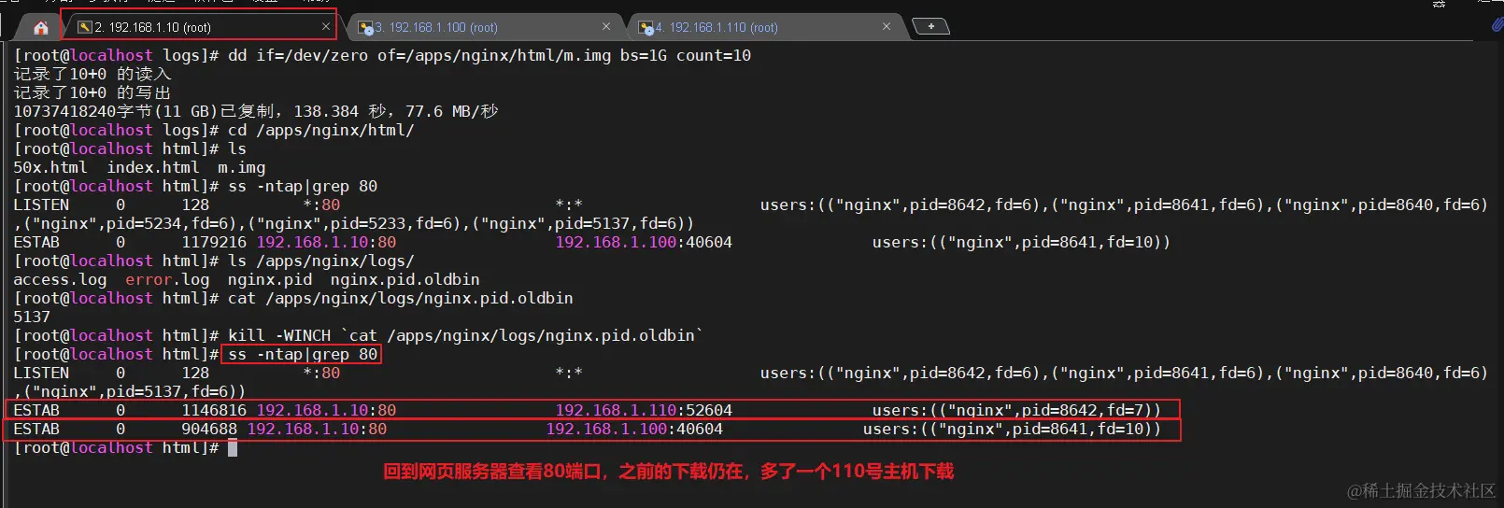This screenshot has height=508, width=1504.
Task: Click the second ss -ntap|grep 80 command
Action: [303, 354]
